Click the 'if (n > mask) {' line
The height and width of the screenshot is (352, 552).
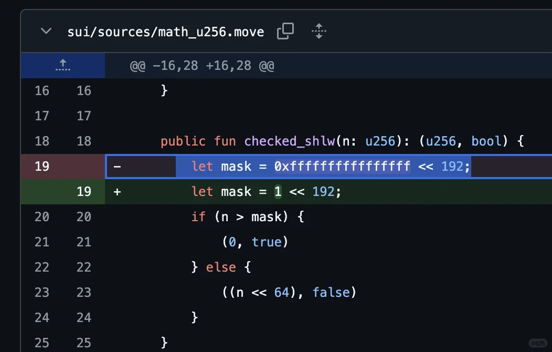pyautogui.click(x=248, y=216)
